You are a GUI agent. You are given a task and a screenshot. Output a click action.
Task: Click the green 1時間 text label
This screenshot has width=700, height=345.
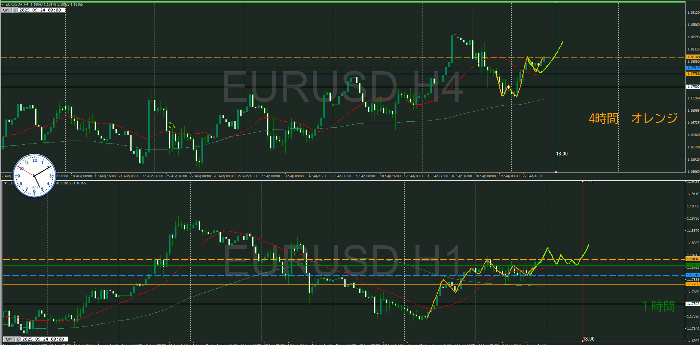pyautogui.click(x=659, y=306)
